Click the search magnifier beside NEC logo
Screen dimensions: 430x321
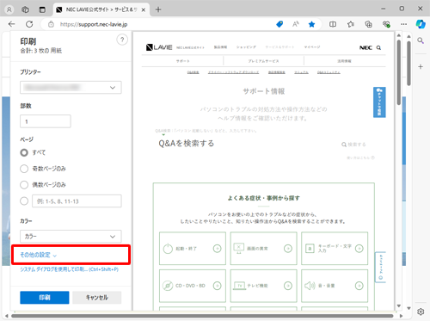coord(378,47)
